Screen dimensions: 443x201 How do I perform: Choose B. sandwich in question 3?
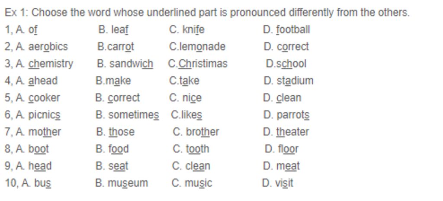(x=125, y=64)
